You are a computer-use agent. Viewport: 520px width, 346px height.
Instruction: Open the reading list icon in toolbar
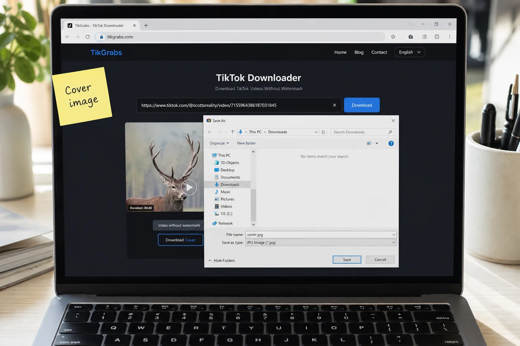[x=424, y=37]
